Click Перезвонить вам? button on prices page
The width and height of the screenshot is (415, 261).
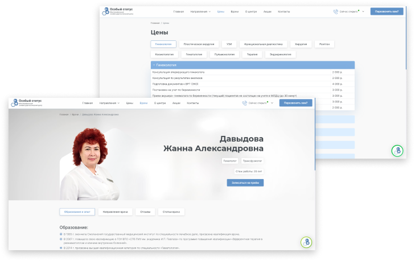[387, 11]
